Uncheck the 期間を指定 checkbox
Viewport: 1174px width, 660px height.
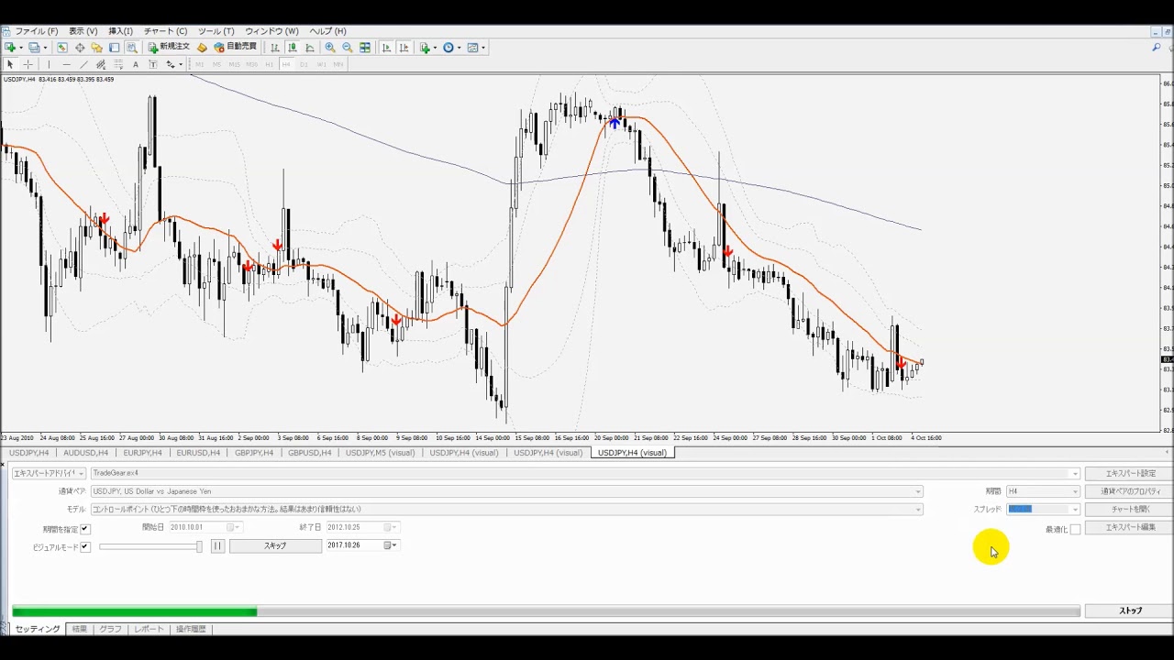[x=85, y=529]
